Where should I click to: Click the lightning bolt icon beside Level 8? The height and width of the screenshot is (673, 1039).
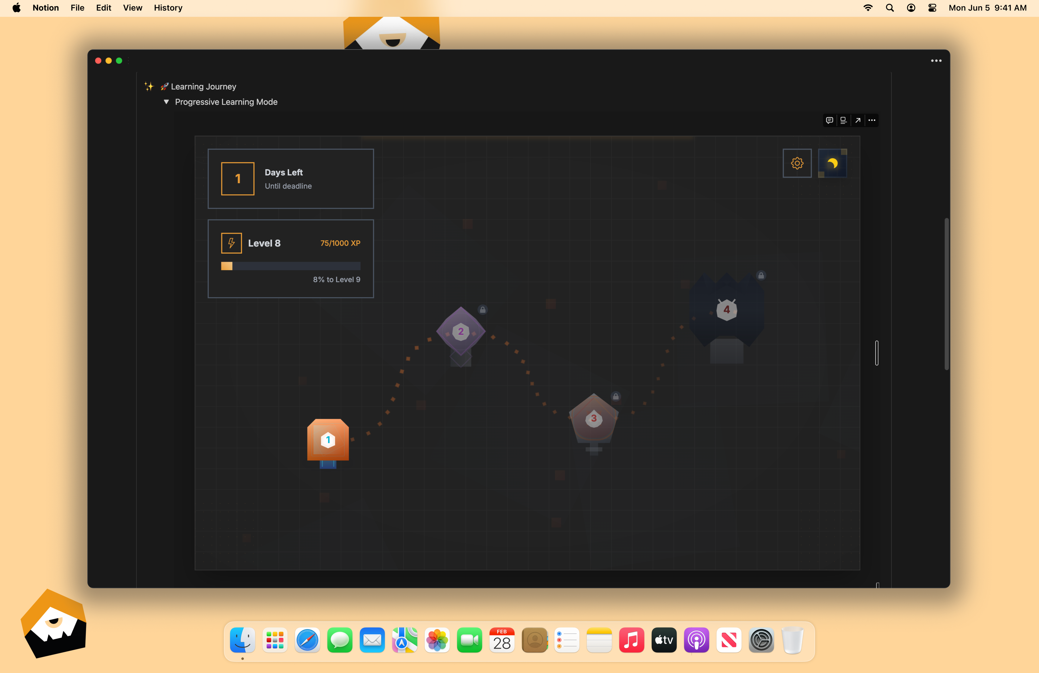pos(231,243)
